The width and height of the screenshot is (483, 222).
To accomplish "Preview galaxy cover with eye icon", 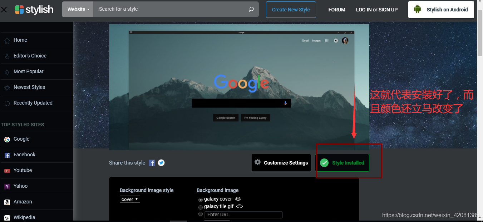I will click(x=238, y=199).
